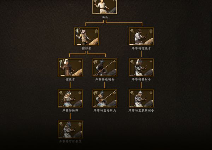Select troop portrait above 库赛特掠袭者 label
Image resolution: width=212 pixels, height=150 pixels.
click(x=141, y=37)
